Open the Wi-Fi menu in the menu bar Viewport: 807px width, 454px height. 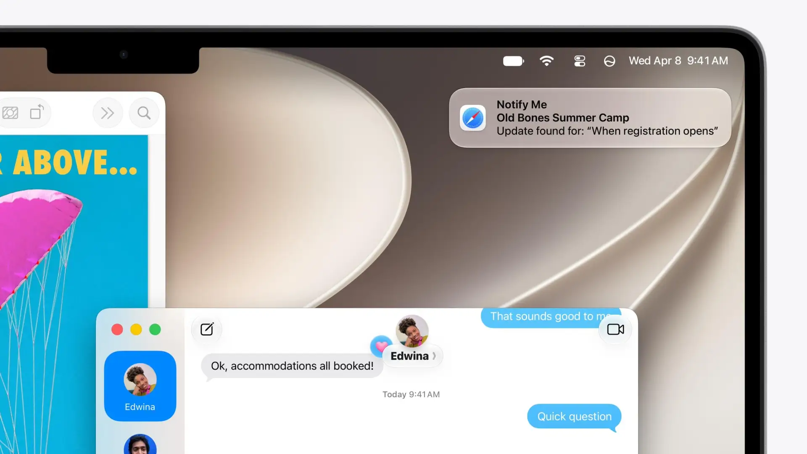(x=546, y=61)
